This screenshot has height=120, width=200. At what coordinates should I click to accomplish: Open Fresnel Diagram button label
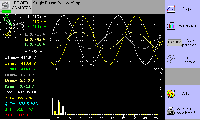coord(188,60)
